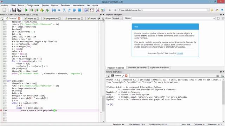This screenshot has height=126, width=225.
Task: Open the Herramientas menu
Action: 78,5
